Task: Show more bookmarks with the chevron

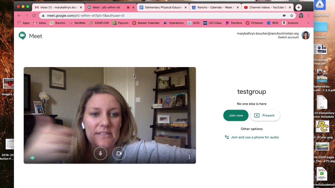Action: pos(308,23)
